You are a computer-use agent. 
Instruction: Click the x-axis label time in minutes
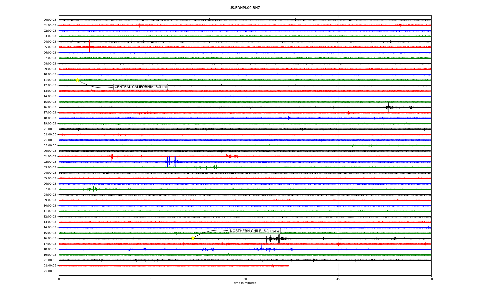pyautogui.click(x=245, y=283)
